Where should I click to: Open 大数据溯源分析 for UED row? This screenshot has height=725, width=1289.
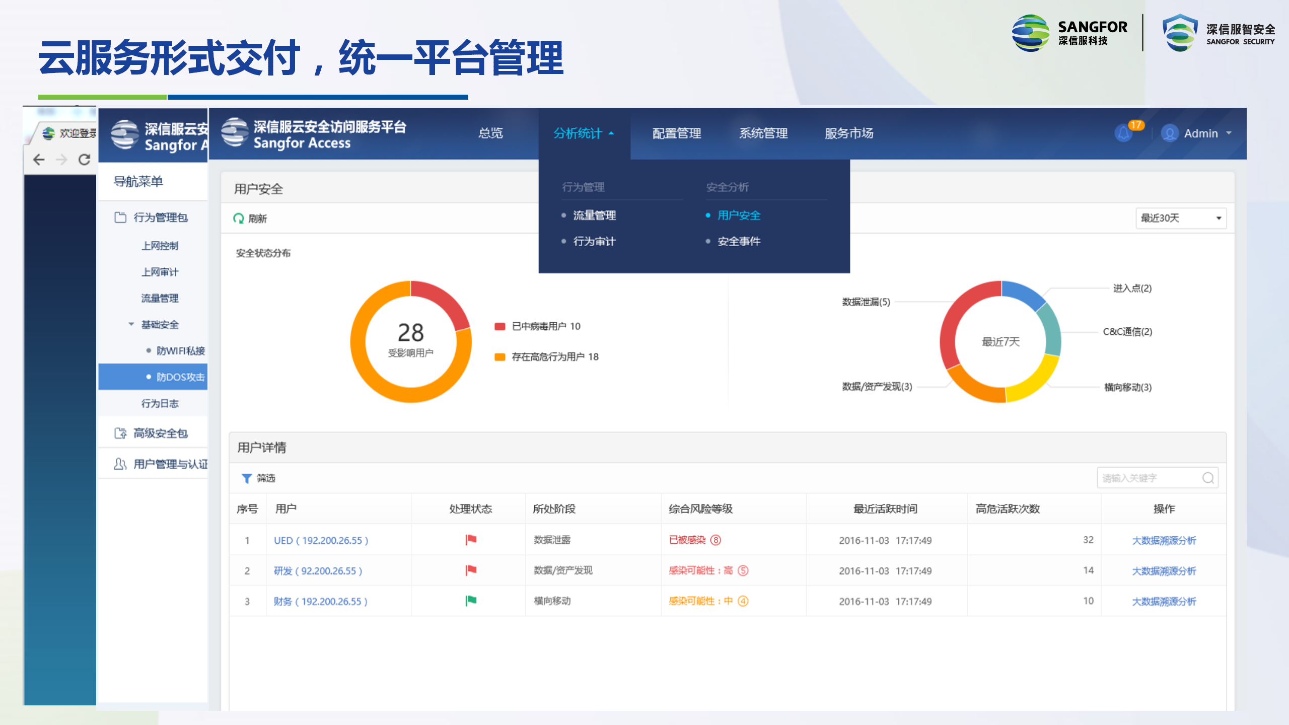tap(1164, 540)
